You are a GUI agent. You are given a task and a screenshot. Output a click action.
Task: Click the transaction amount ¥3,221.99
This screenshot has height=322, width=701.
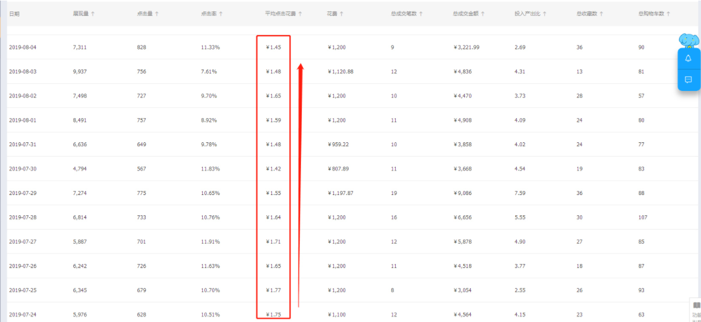pyautogui.click(x=467, y=48)
